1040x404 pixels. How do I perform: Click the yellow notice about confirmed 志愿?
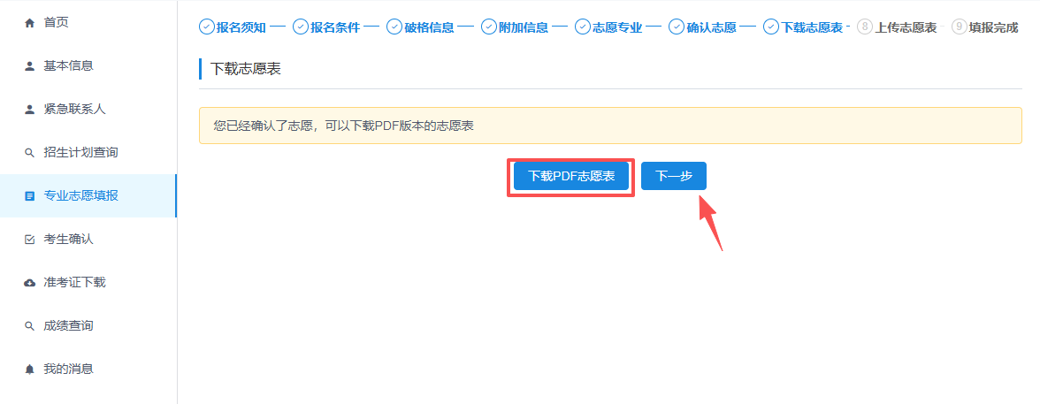click(x=610, y=126)
